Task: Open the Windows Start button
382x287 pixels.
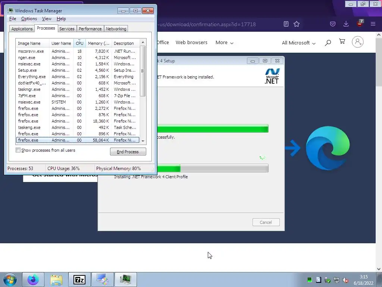Action: pyautogui.click(x=10, y=280)
